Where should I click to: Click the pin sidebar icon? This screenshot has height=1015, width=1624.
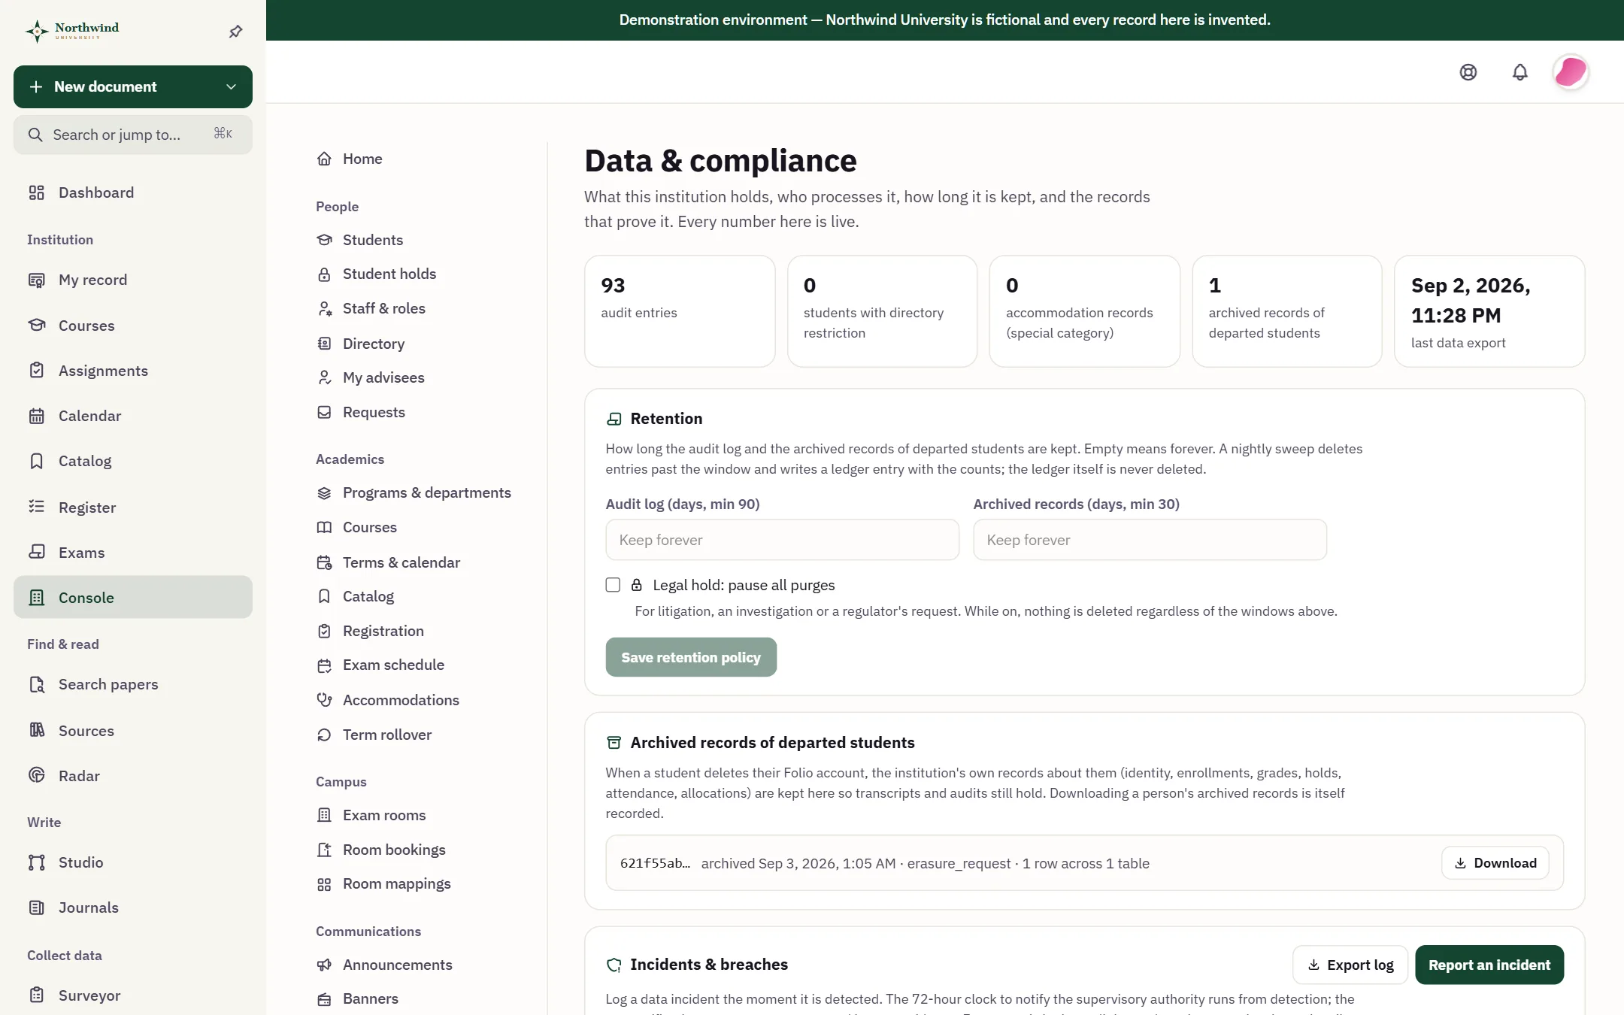(x=235, y=32)
